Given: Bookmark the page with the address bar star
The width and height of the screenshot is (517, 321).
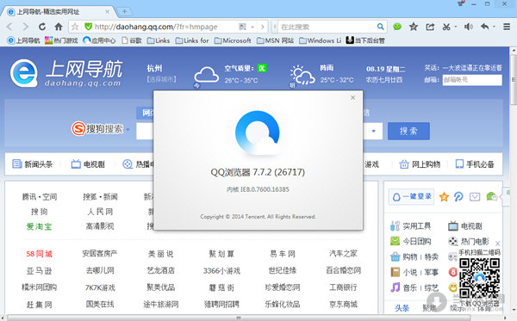Looking at the screenshot, I should [75, 27].
